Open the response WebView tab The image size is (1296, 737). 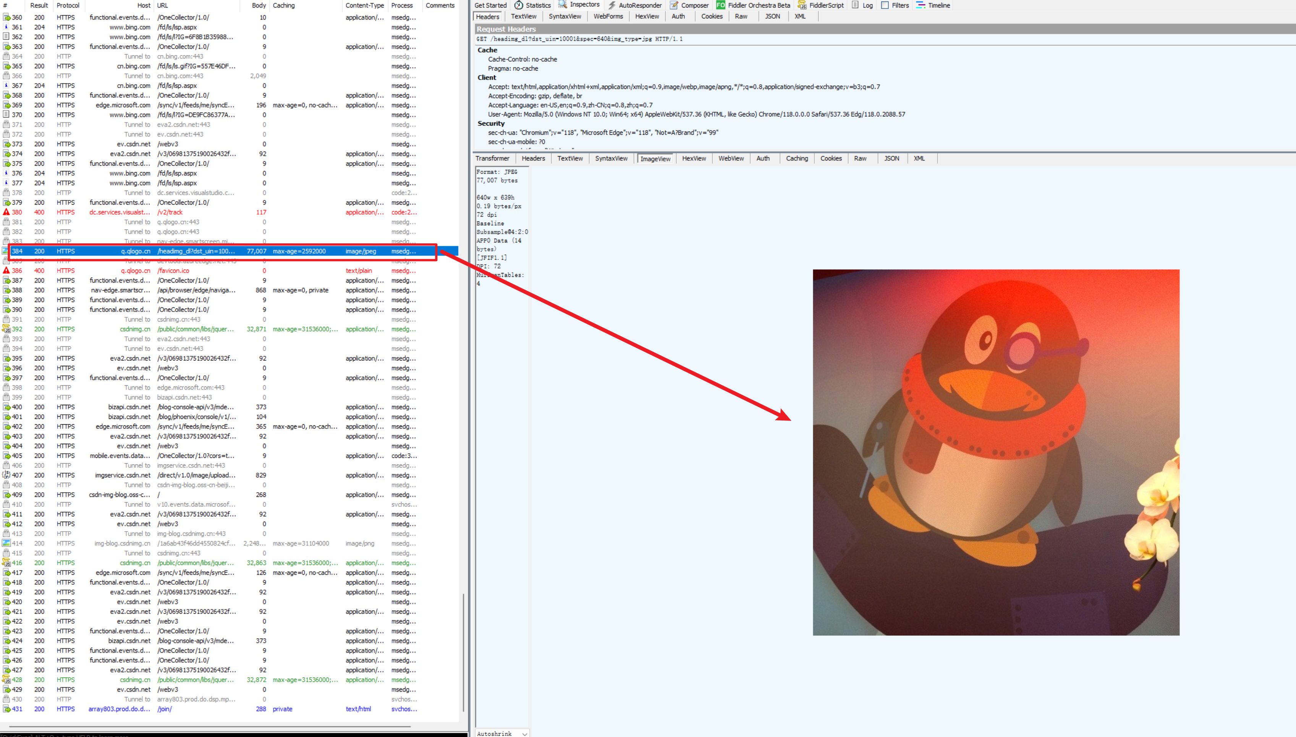click(731, 158)
